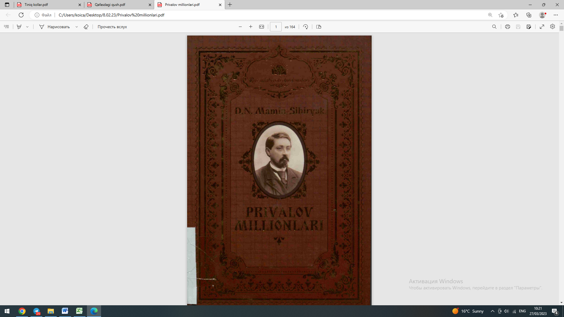Expand highlight color dropdown arrow

(27, 27)
